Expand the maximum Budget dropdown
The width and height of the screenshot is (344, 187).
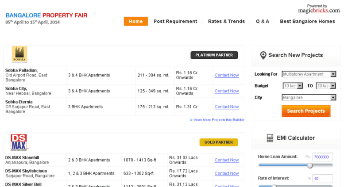tap(326, 86)
